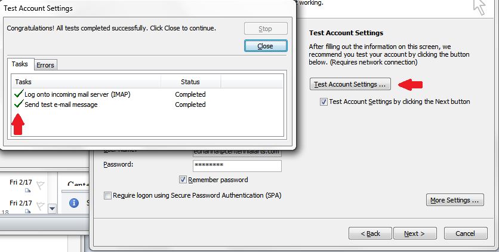Click the blue information icon
The image size is (499, 252).
[x=74, y=202]
